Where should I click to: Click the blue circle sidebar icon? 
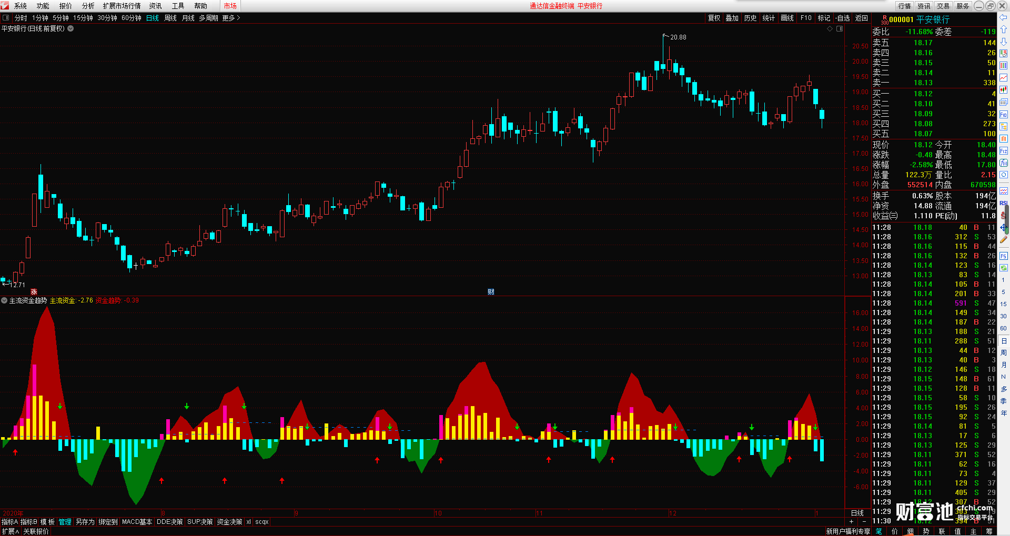pos(1003,175)
